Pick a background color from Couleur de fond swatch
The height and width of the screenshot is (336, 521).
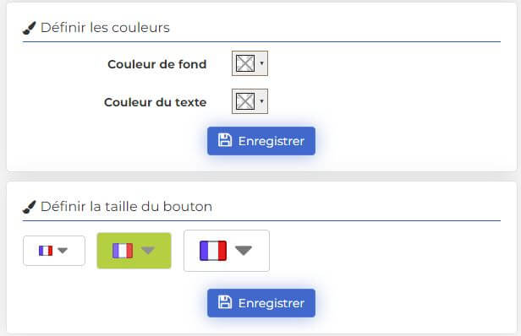click(245, 63)
